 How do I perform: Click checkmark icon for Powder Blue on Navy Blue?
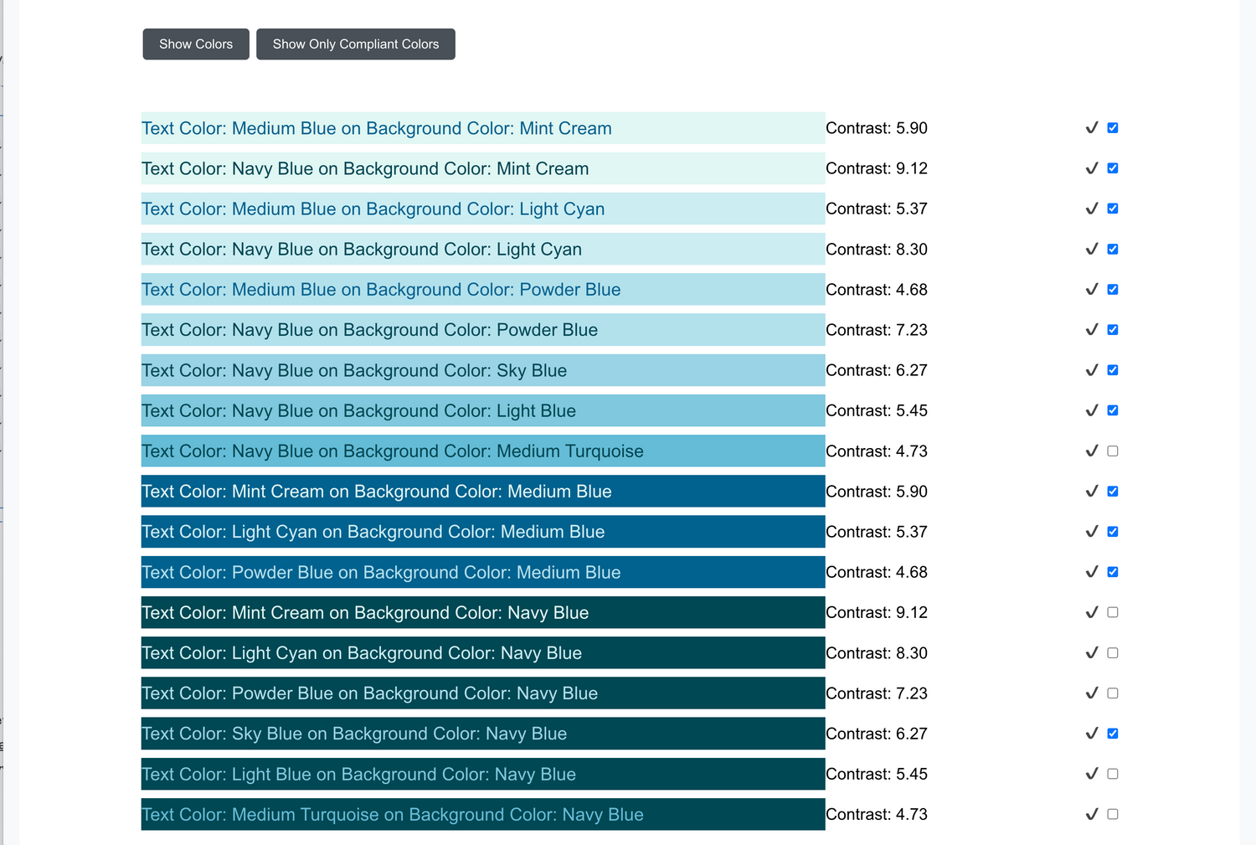[1091, 693]
